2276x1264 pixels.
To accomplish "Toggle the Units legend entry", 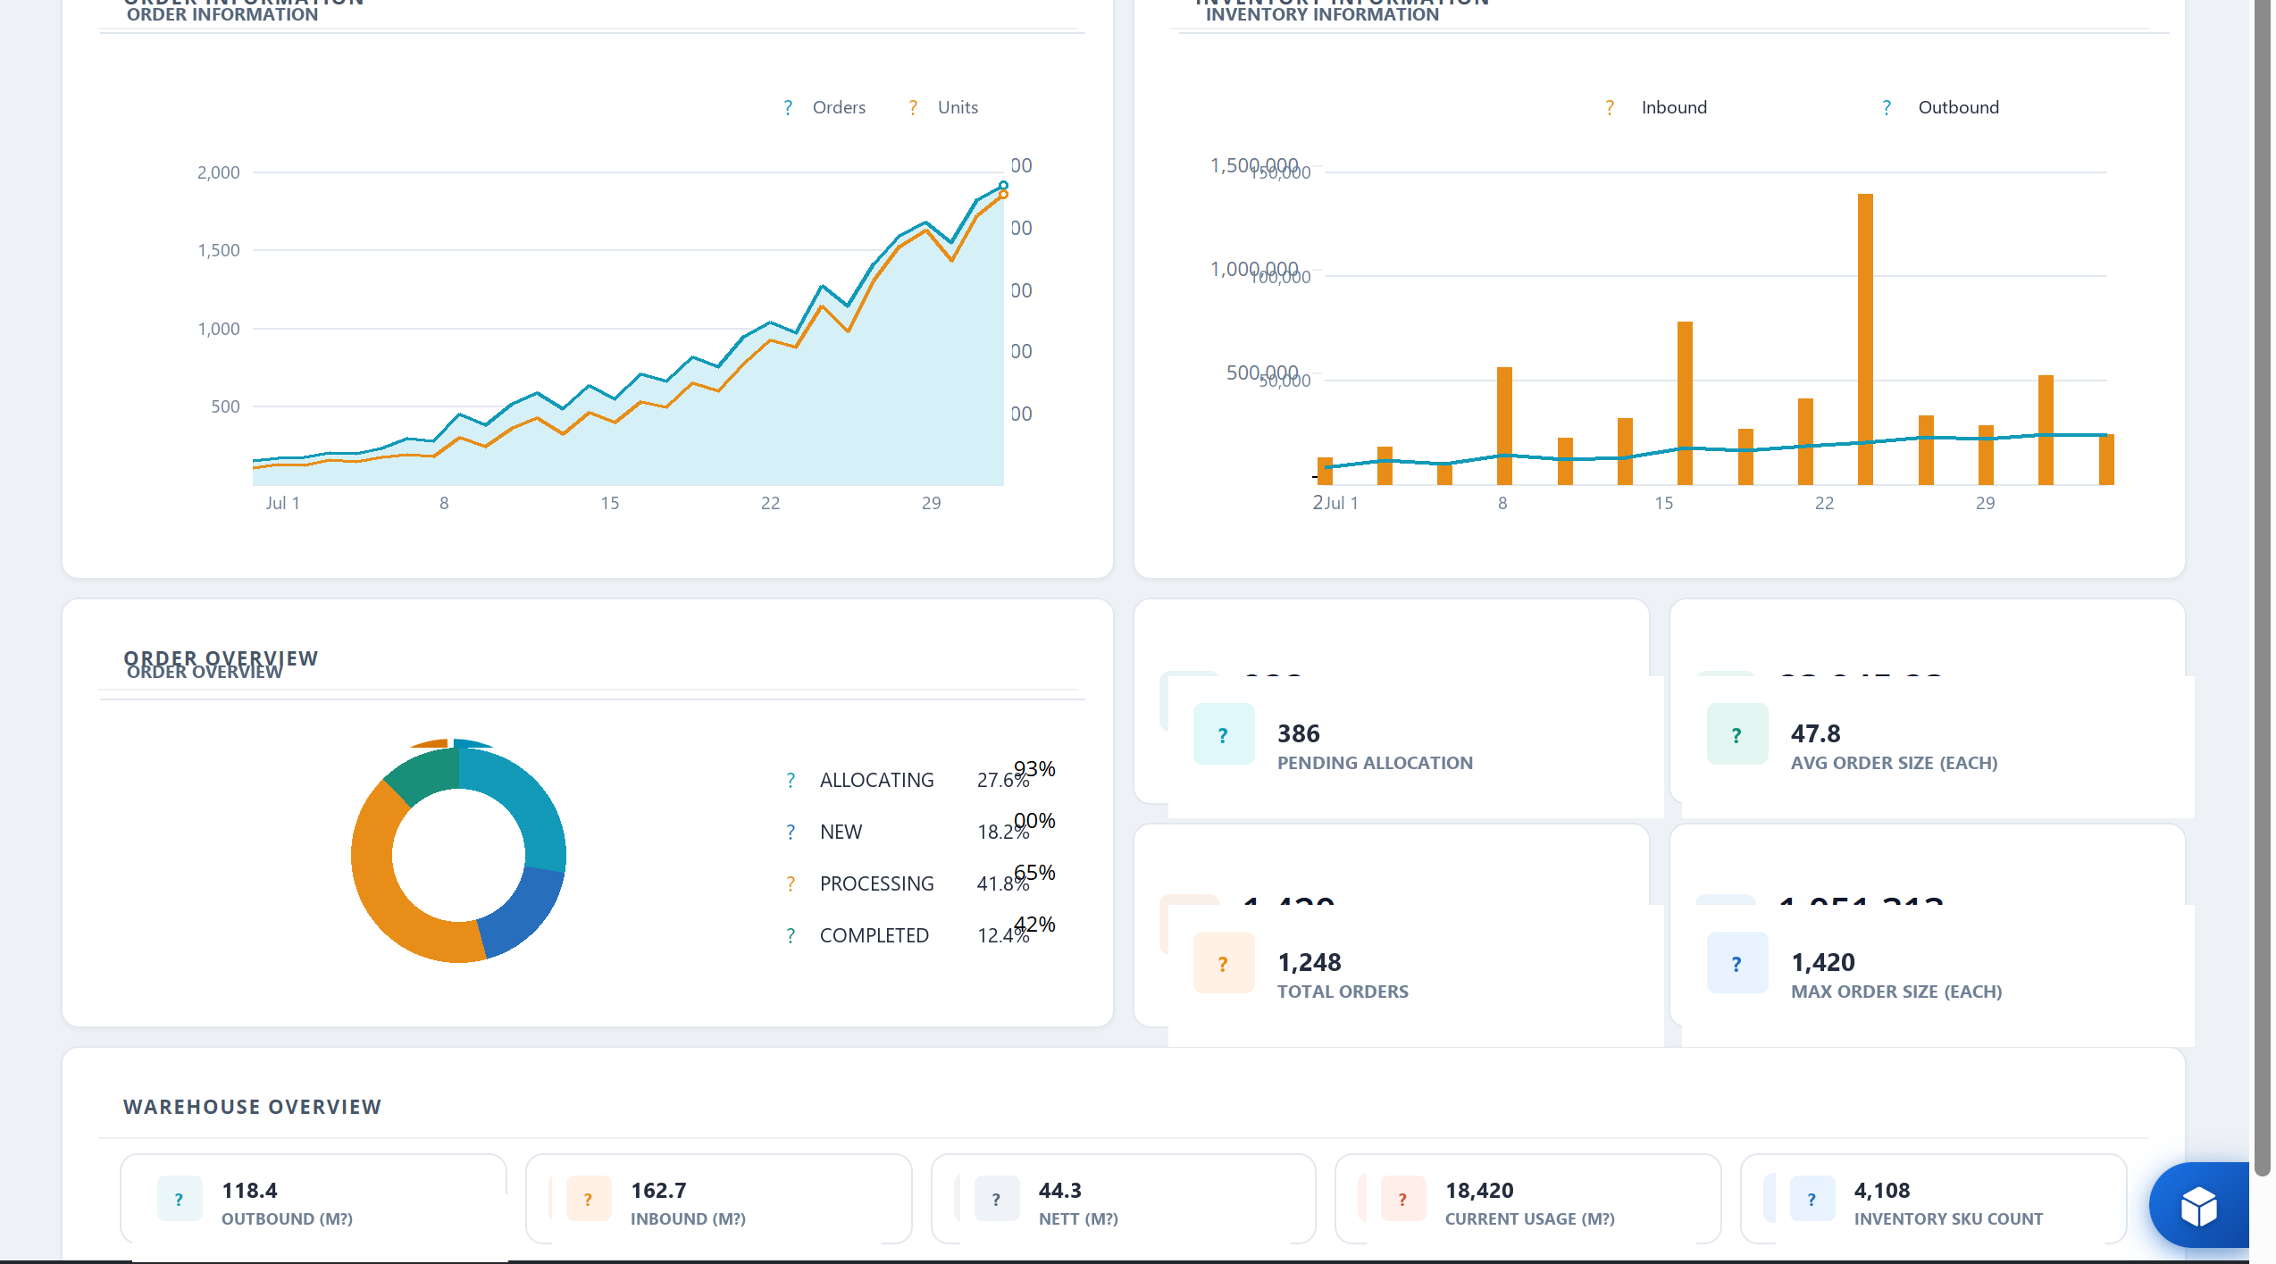I will click(942, 107).
